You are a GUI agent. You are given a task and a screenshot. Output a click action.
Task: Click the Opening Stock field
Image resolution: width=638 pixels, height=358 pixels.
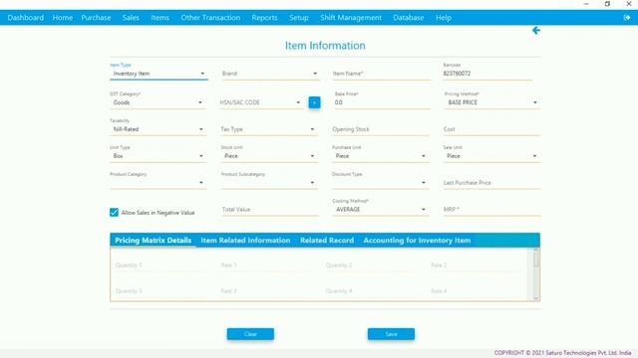[x=380, y=129]
